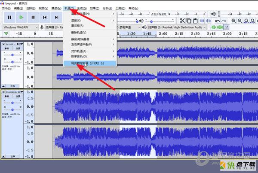Open the 文件(F) menu
258x173 pixels.
[6, 8]
